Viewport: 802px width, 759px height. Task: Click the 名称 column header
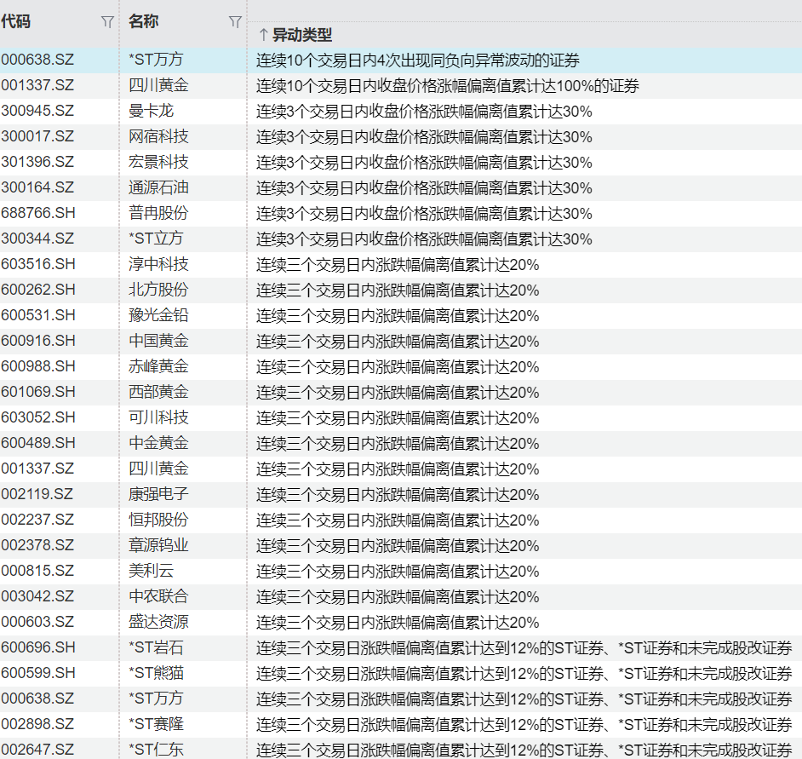click(143, 22)
